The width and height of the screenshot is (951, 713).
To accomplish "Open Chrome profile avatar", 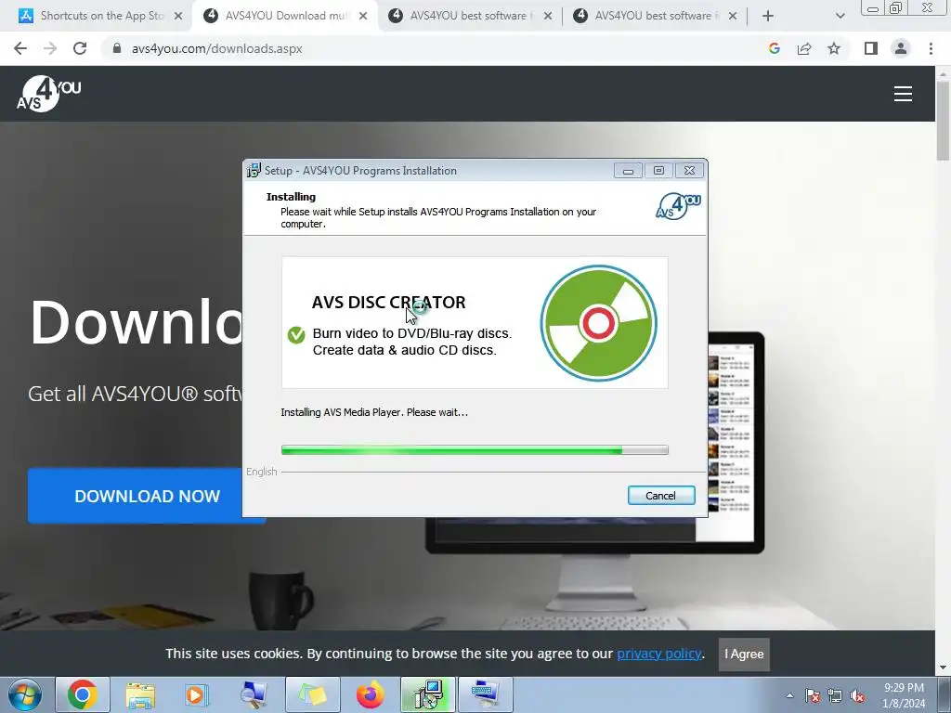I will pos(901,48).
